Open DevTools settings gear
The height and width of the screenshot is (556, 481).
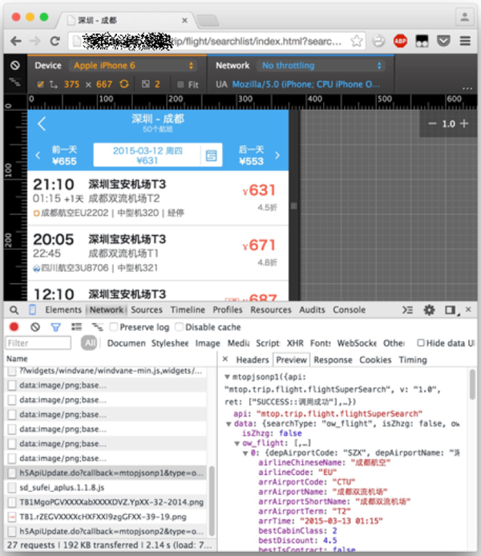429,310
